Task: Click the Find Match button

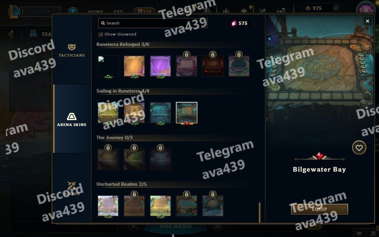Action: tap(176, 226)
